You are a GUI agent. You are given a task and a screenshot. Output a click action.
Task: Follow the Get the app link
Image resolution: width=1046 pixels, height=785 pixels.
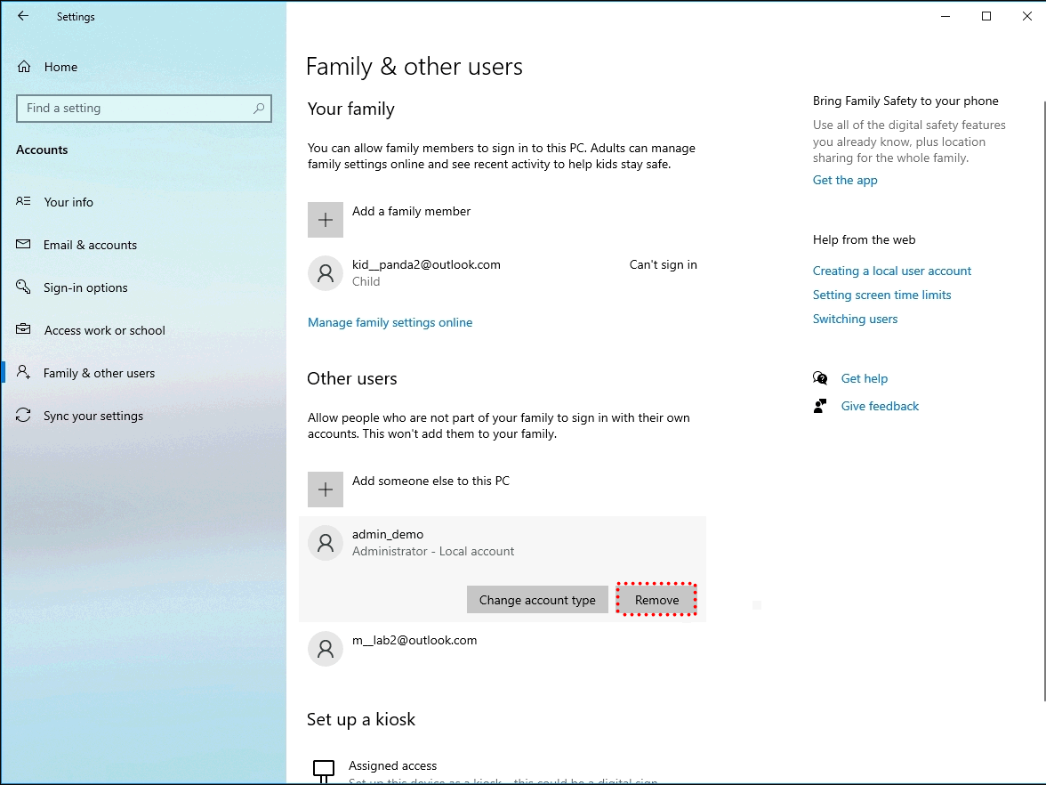[x=845, y=180]
